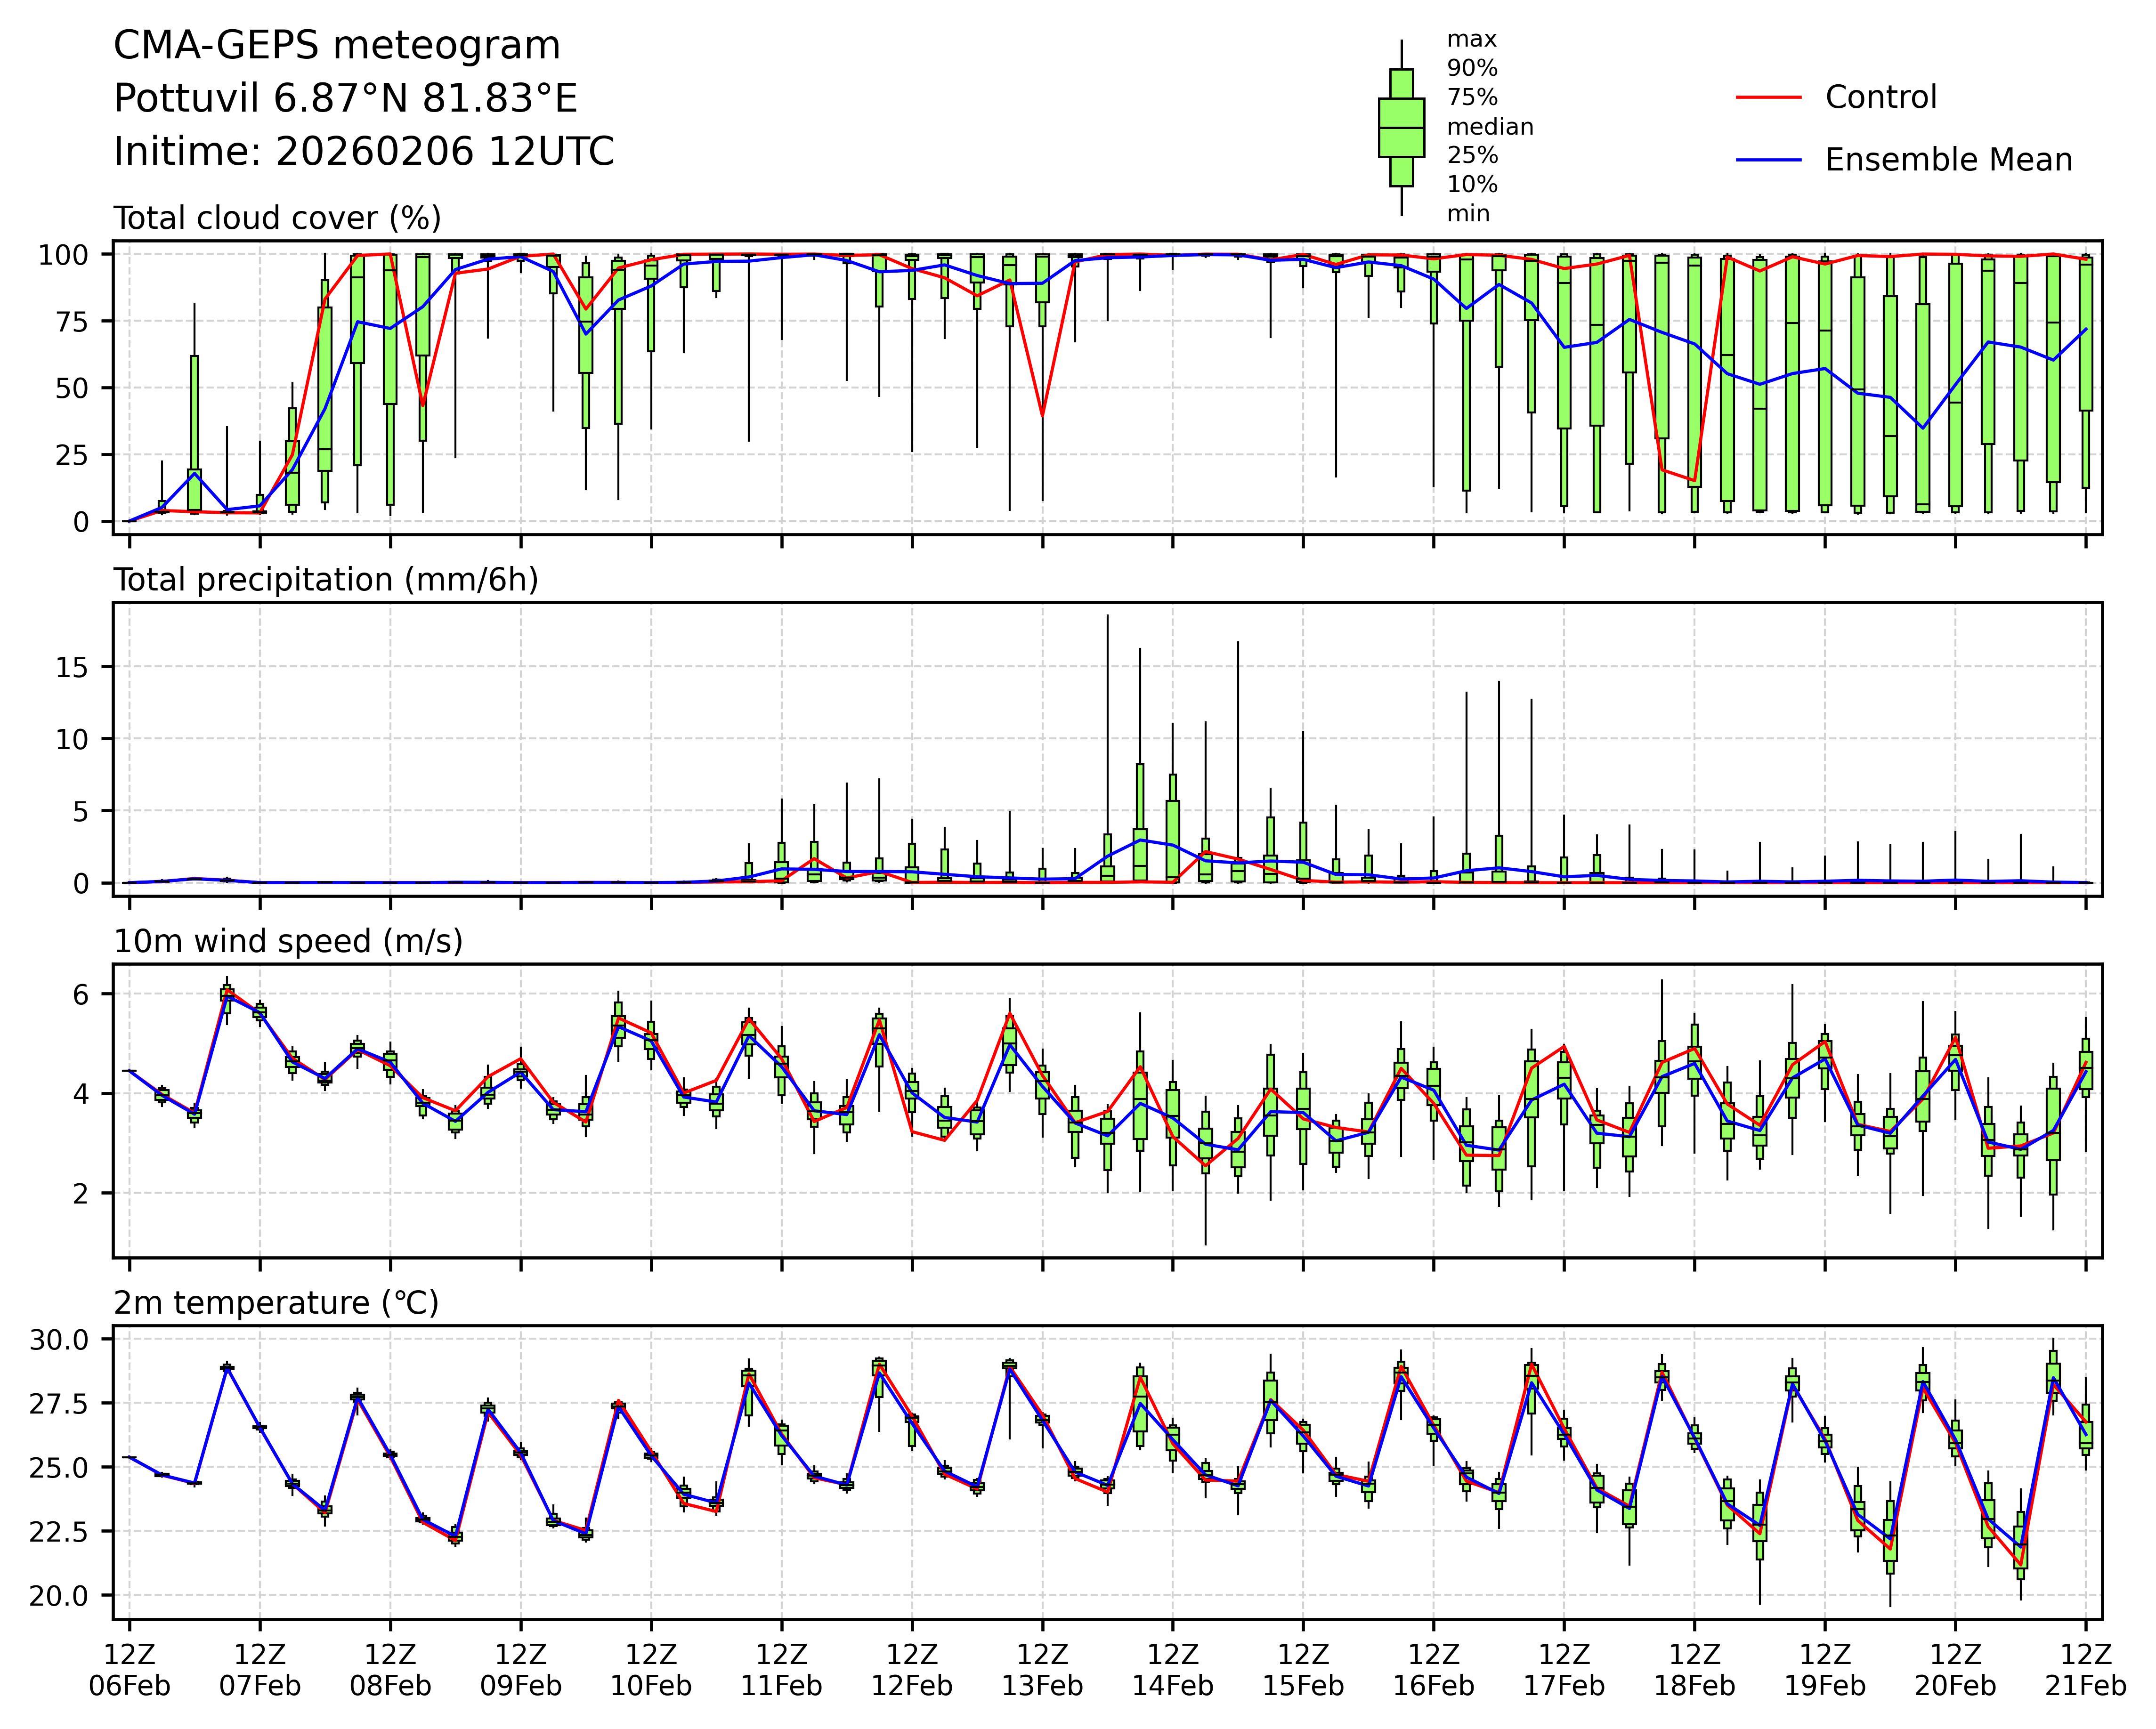
Task: Click the blue Ensemble Mean legend line
Action: click(1768, 160)
